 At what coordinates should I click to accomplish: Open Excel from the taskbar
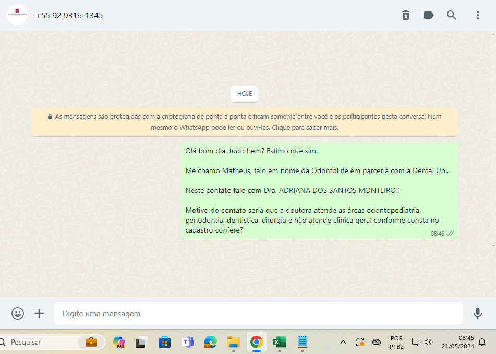pyautogui.click(x=279, y=342)
